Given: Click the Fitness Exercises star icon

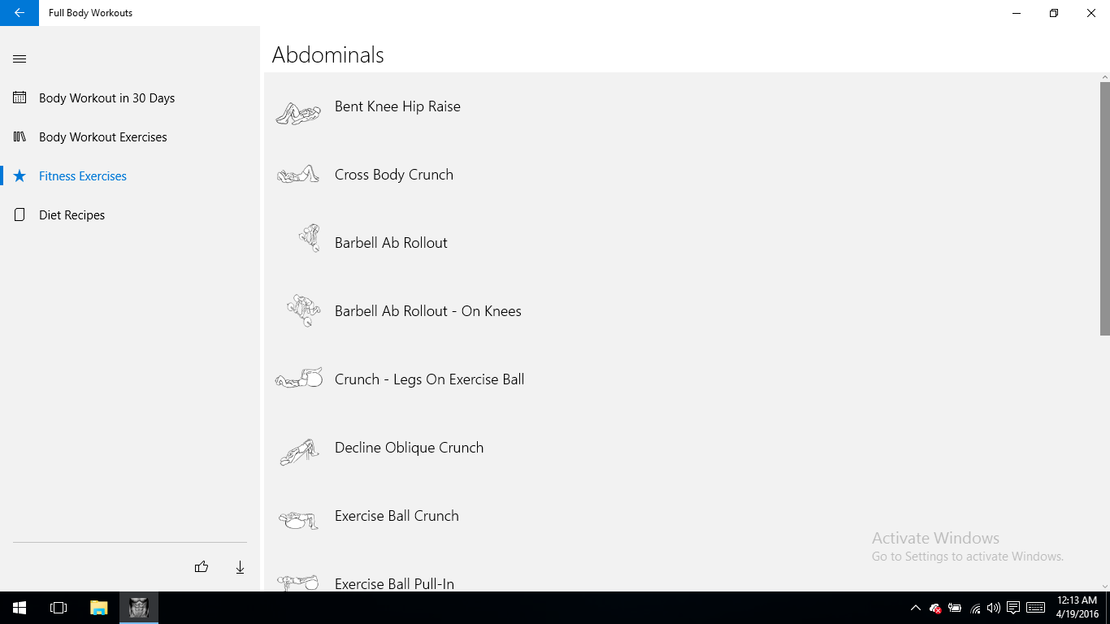Looking at the screenshot, I should 20,176.
